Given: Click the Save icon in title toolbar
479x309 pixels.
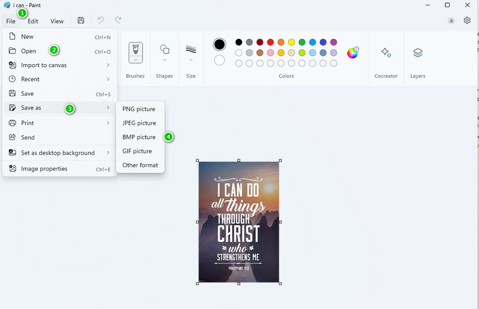Looking at the screenshot, I should point(81,20).
